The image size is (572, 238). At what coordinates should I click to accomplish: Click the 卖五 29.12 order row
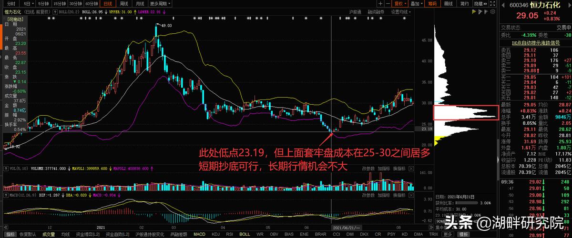click(535, 50)
